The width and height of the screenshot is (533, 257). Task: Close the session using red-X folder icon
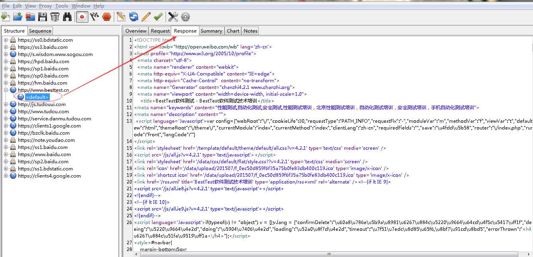click(x=30, y=17)
